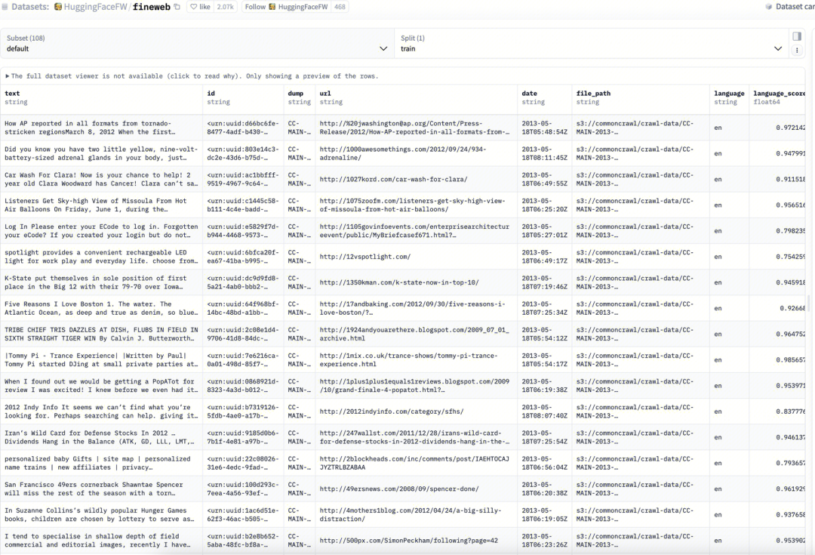Viewport: 815px width, 555px height.
Task: Click the Datasets stack icon
Action: click(x=5, y=7)
